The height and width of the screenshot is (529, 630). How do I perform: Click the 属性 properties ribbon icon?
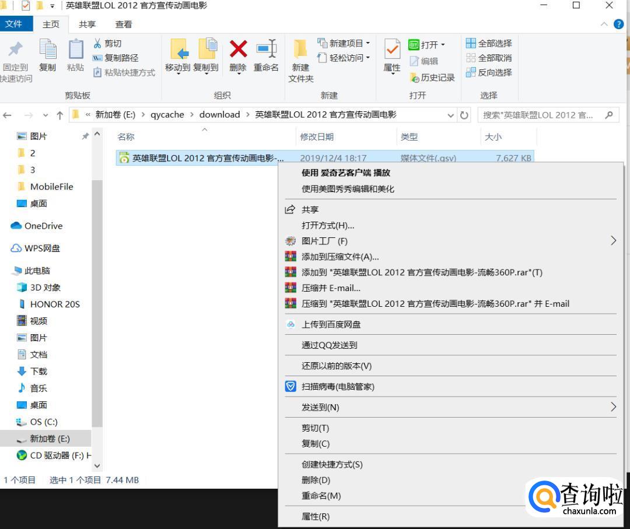point(392,49)
